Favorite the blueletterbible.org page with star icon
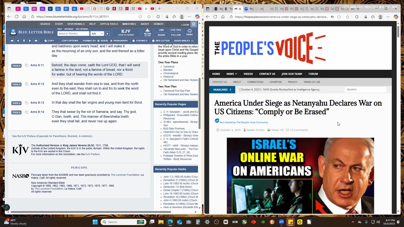The height and width of the screenshot is (227, 404). [x=149, y=17]
